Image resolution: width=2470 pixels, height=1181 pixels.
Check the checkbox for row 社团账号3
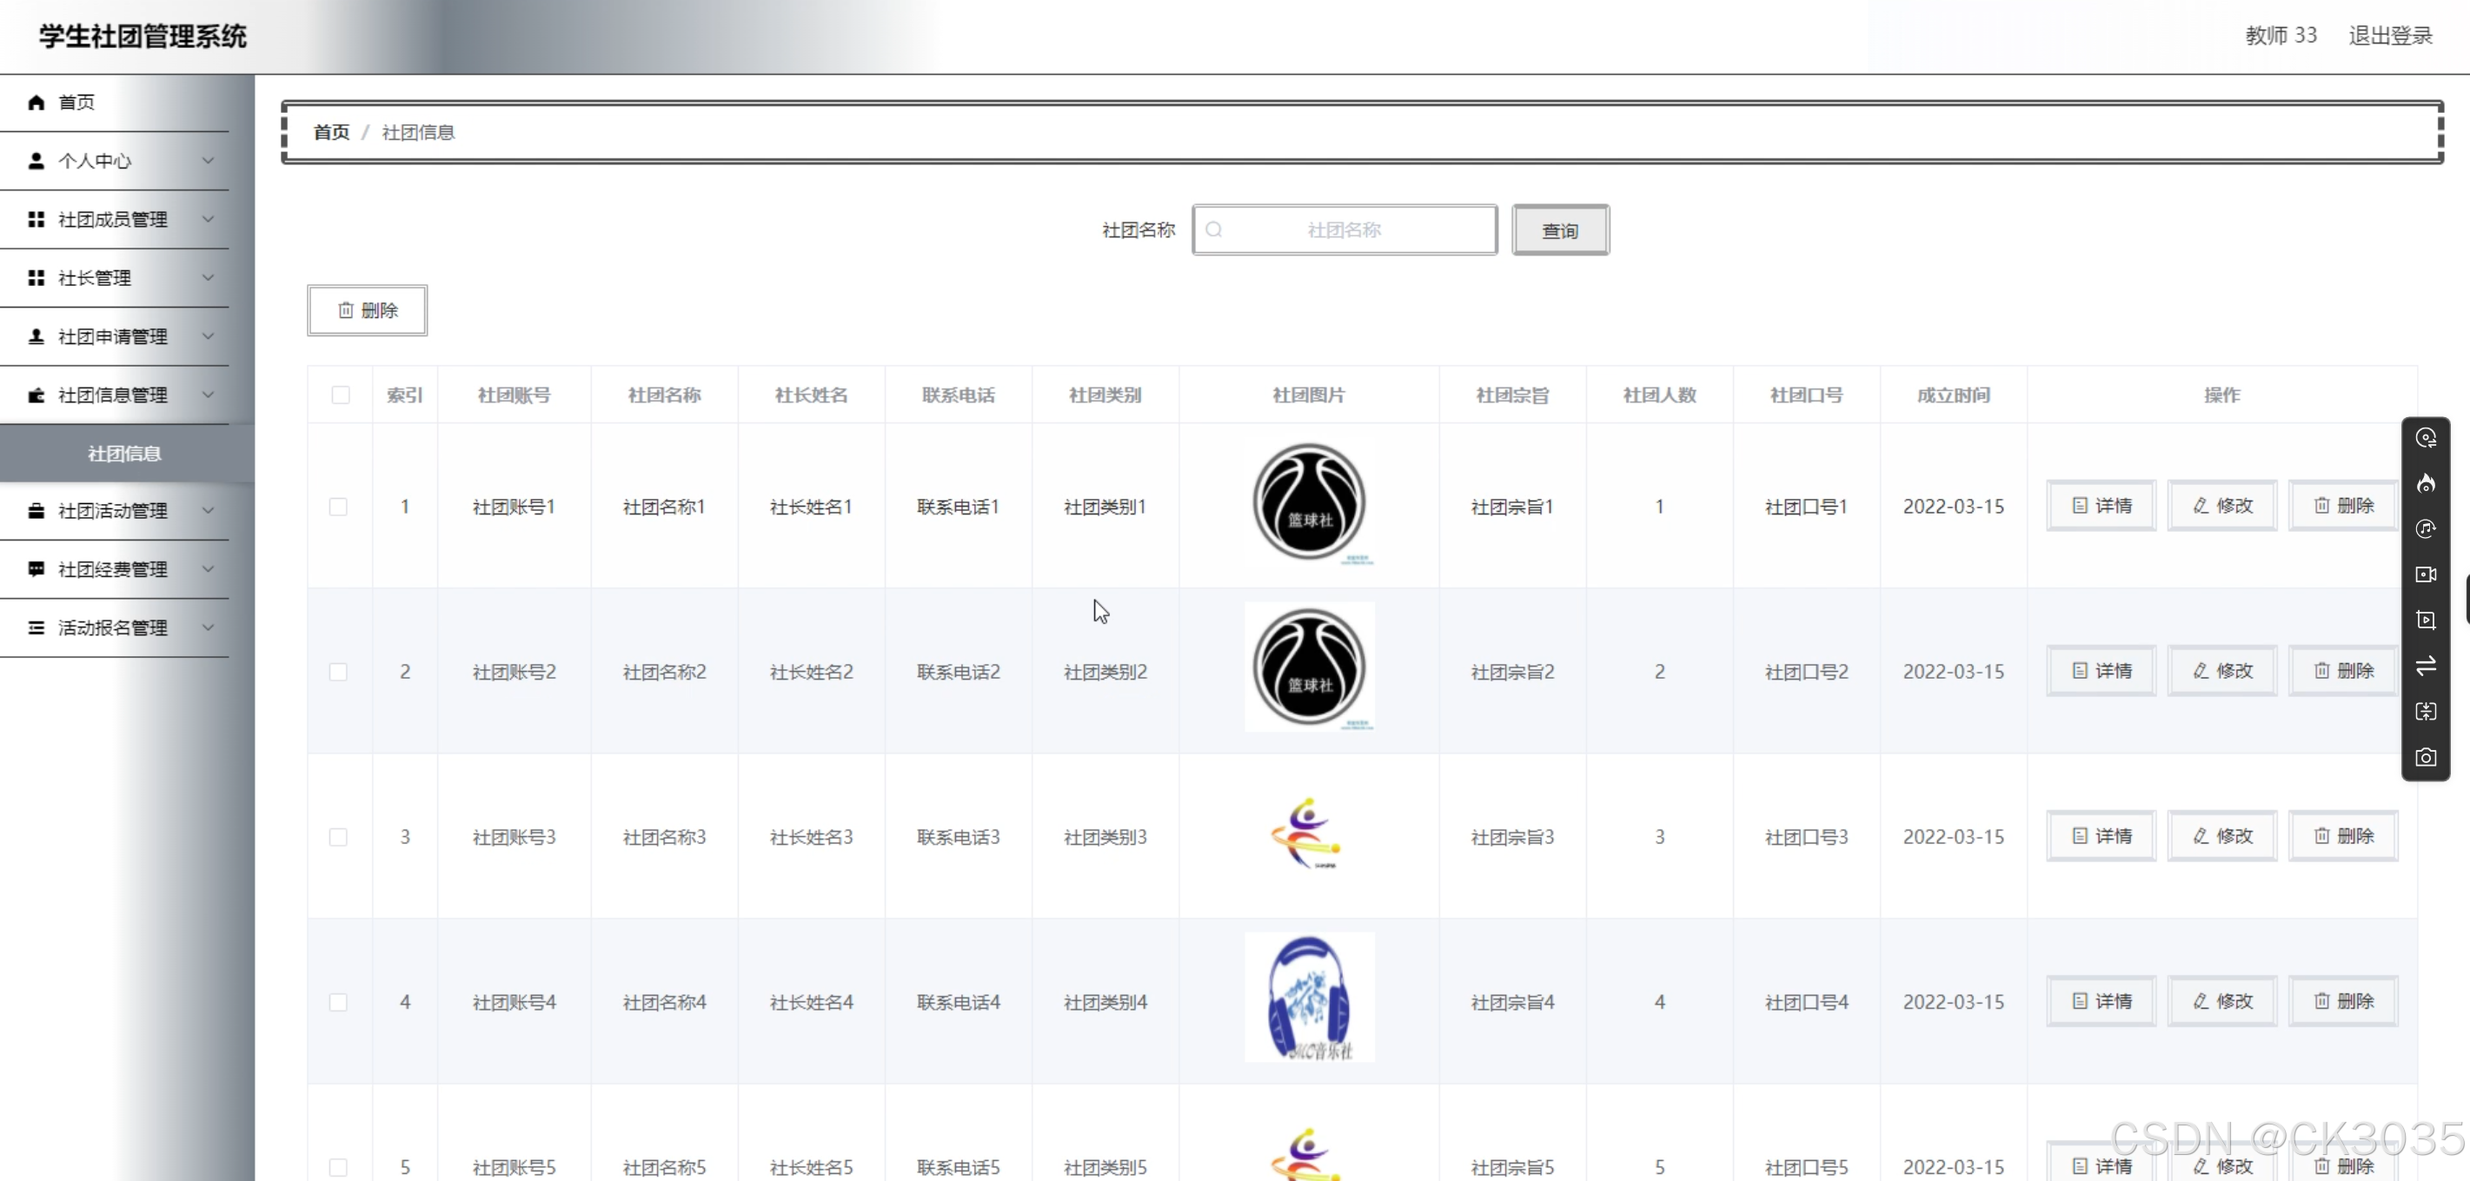click(338, 837)
